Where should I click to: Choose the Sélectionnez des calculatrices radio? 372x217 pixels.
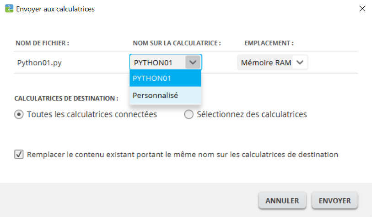point(189,115)
